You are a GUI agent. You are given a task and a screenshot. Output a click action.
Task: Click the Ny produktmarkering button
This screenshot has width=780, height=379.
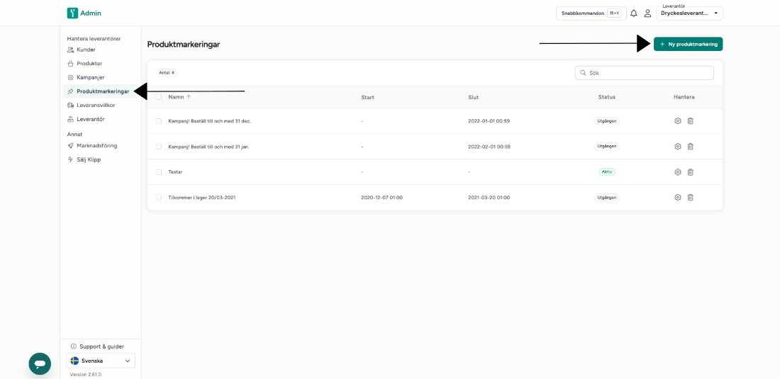(688, 44)
